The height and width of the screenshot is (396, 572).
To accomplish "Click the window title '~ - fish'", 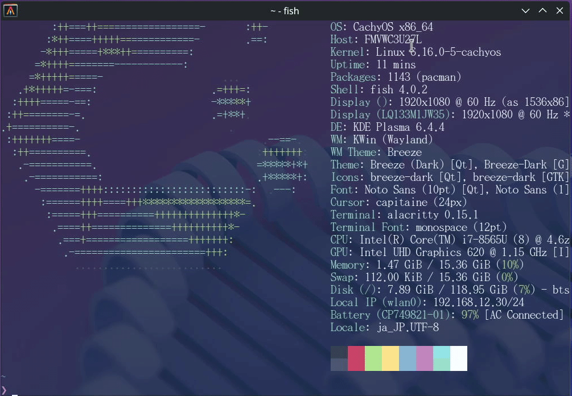I will click(285, 10).
